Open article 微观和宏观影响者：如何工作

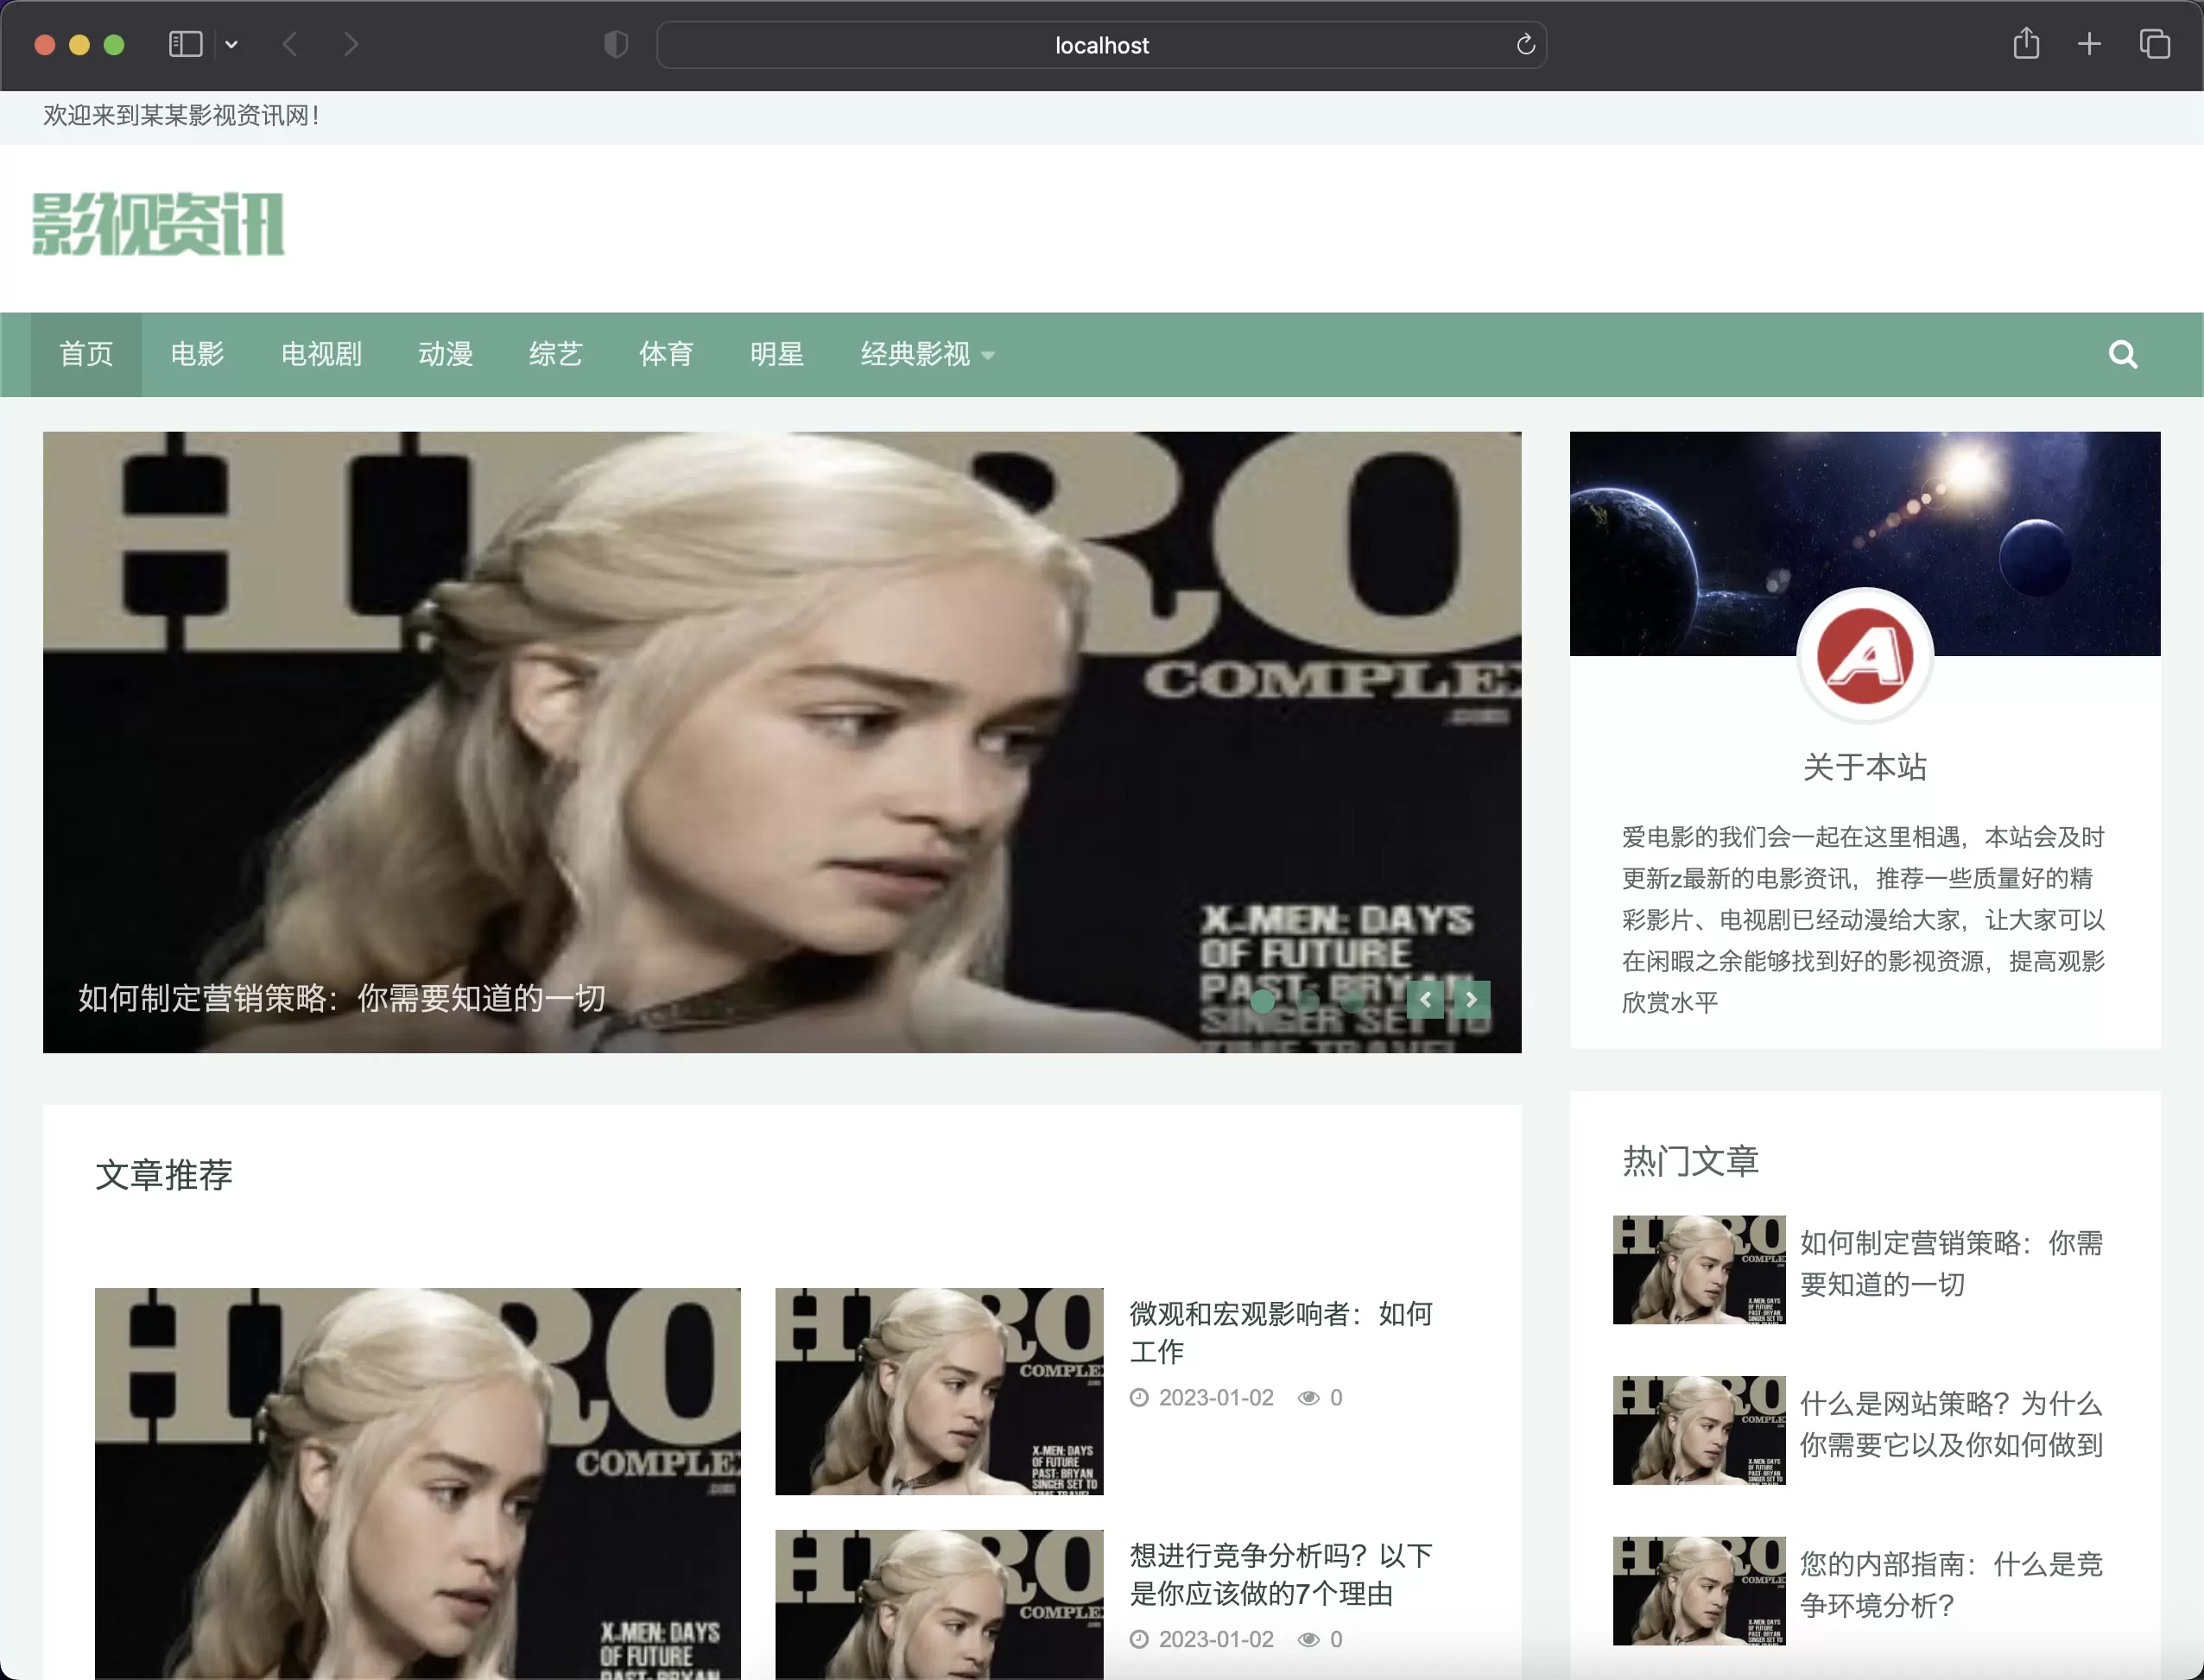[x=1281, y=1332]
